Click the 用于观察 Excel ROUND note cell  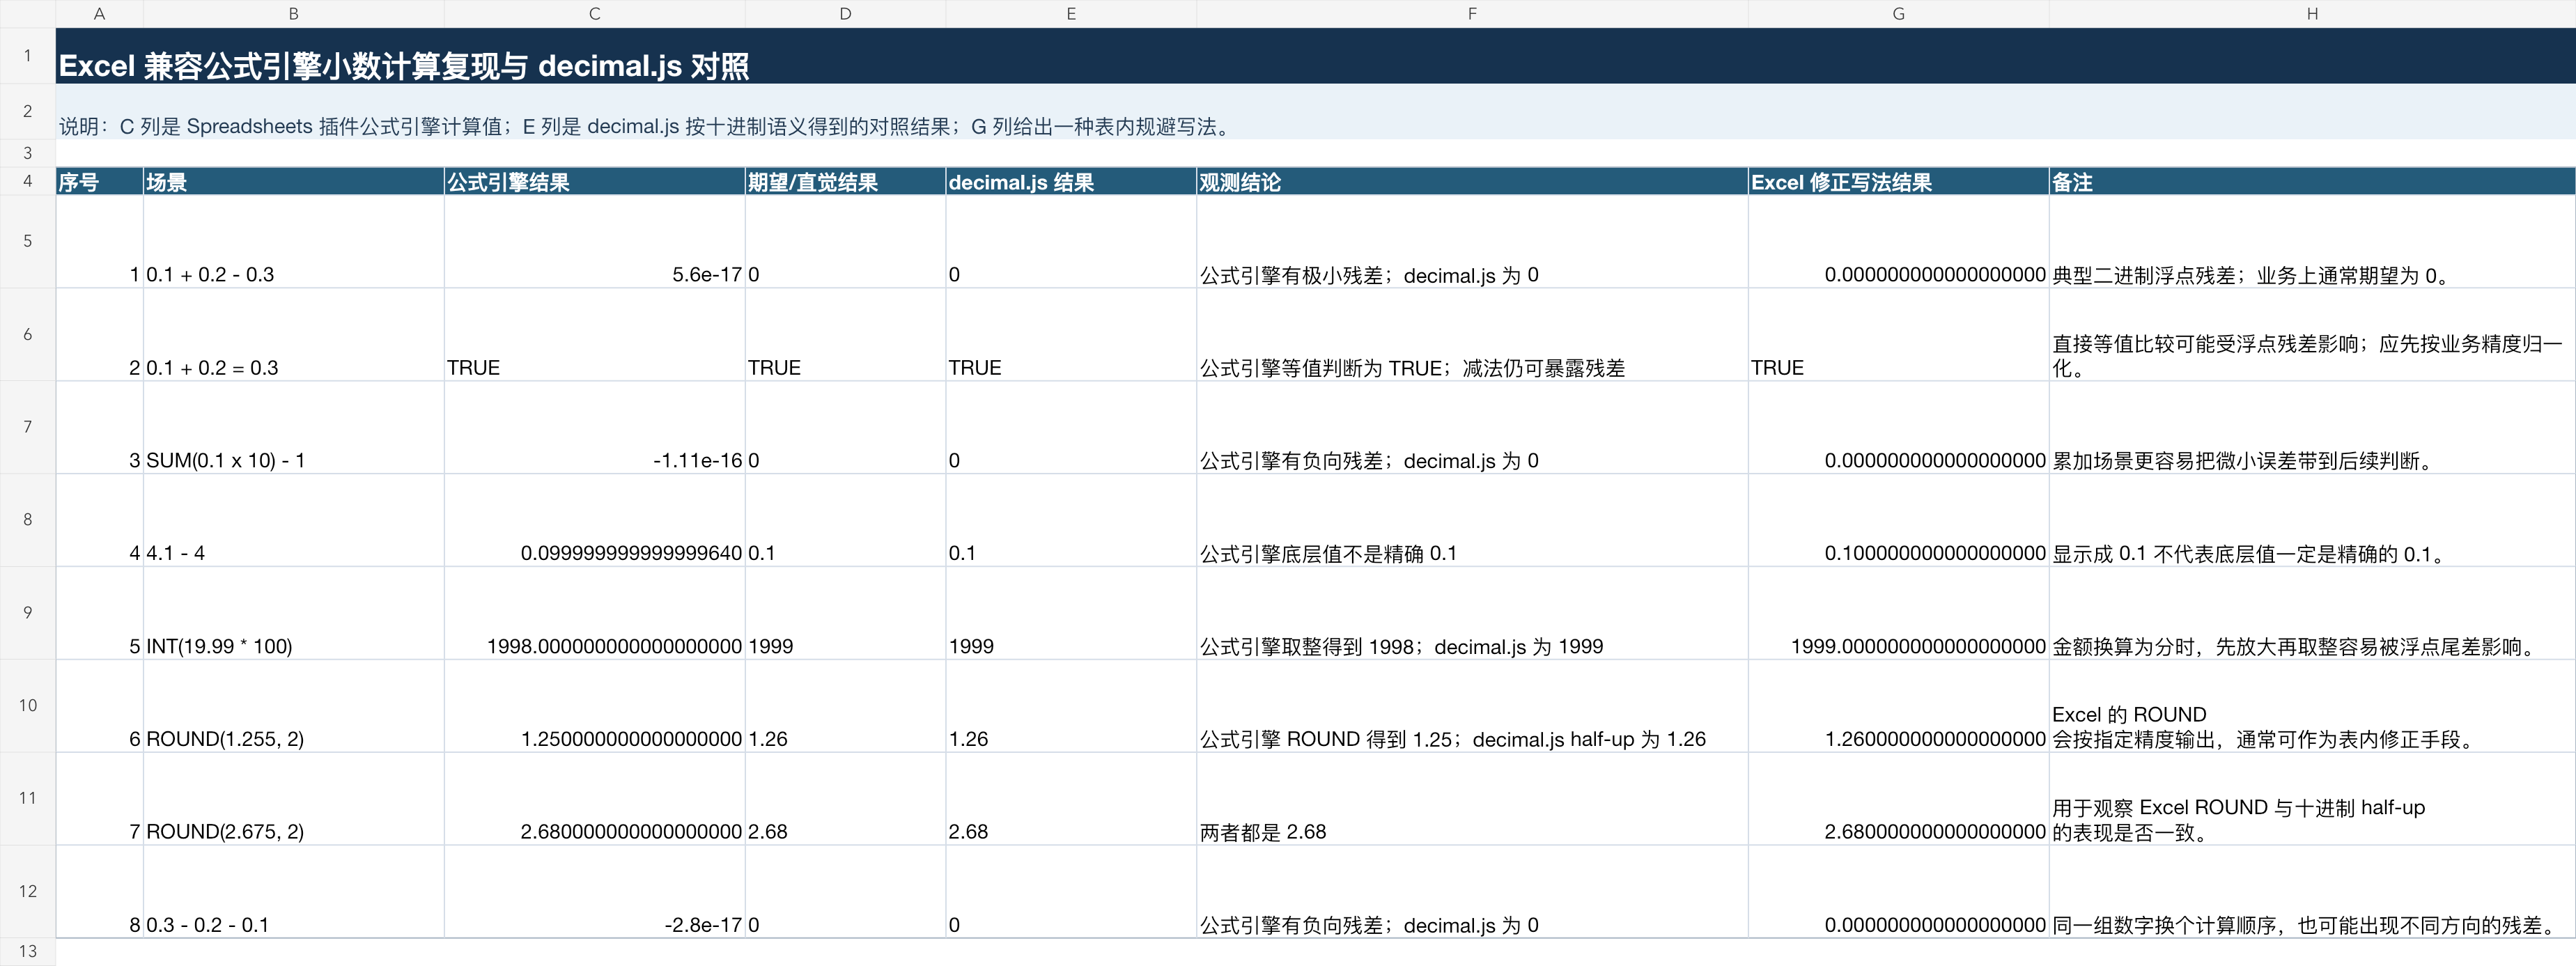2312,798
